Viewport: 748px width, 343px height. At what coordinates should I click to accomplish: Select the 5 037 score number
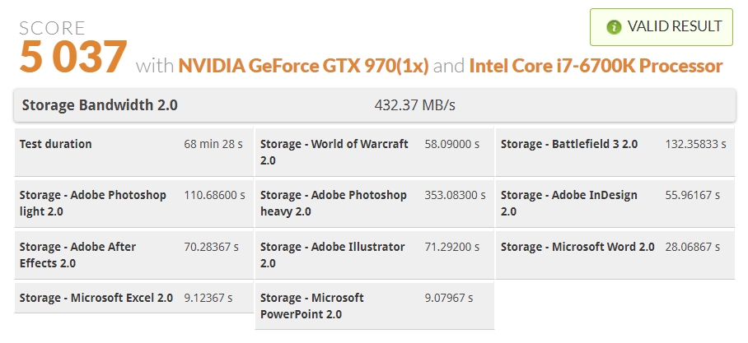tap(73, 57)
